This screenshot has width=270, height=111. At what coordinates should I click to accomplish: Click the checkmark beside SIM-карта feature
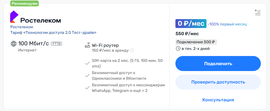click(x=87, y=63)
